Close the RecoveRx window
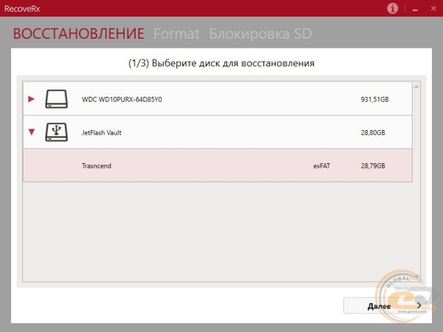 point(433,8)
